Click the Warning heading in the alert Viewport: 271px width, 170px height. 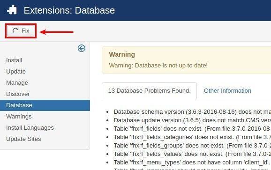(122, 54)
